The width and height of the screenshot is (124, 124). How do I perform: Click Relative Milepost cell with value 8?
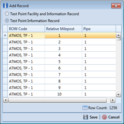click(x=63, y=81)
